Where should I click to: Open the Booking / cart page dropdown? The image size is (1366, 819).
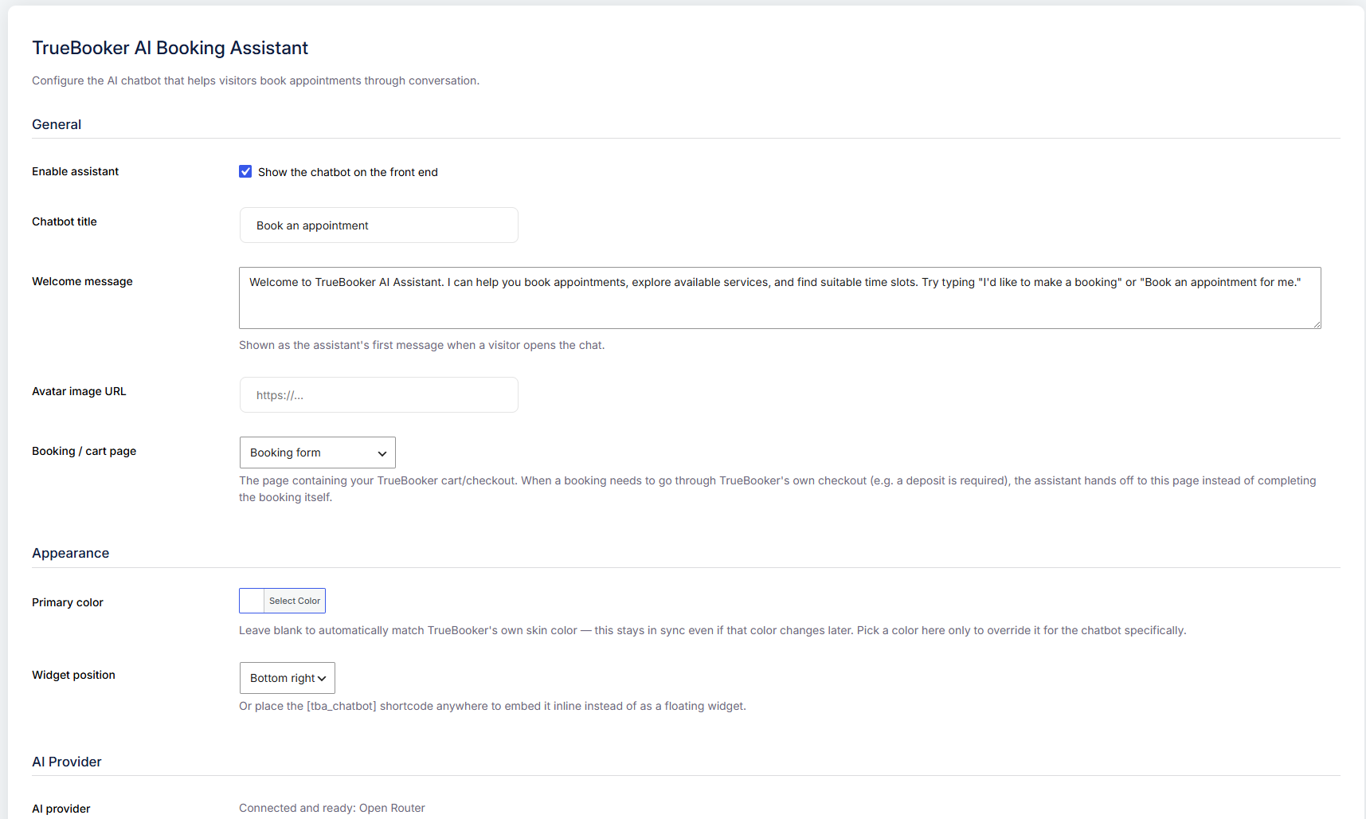pos(318,453)
